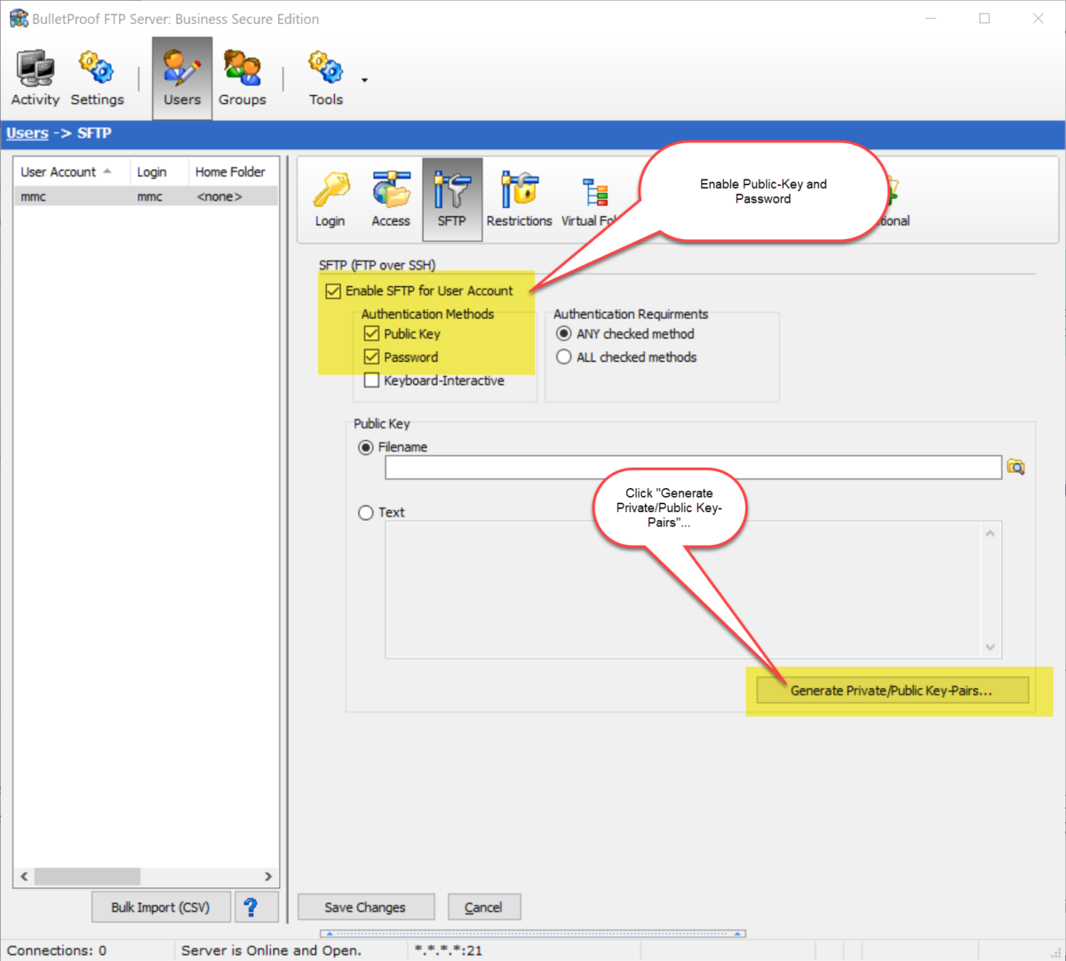This screenshot has height=961, width=1066.
Task: Select the ALL checked methods radio button
Action: [x=564, y=356]
